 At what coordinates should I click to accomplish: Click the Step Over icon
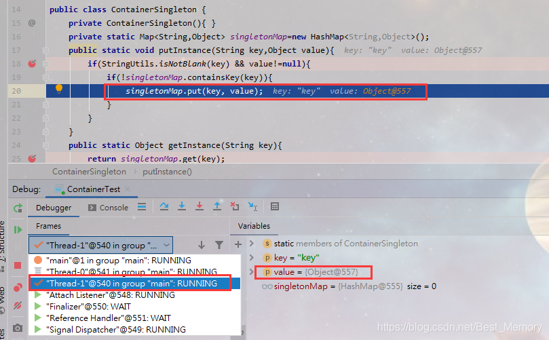[x=164, y=206]
